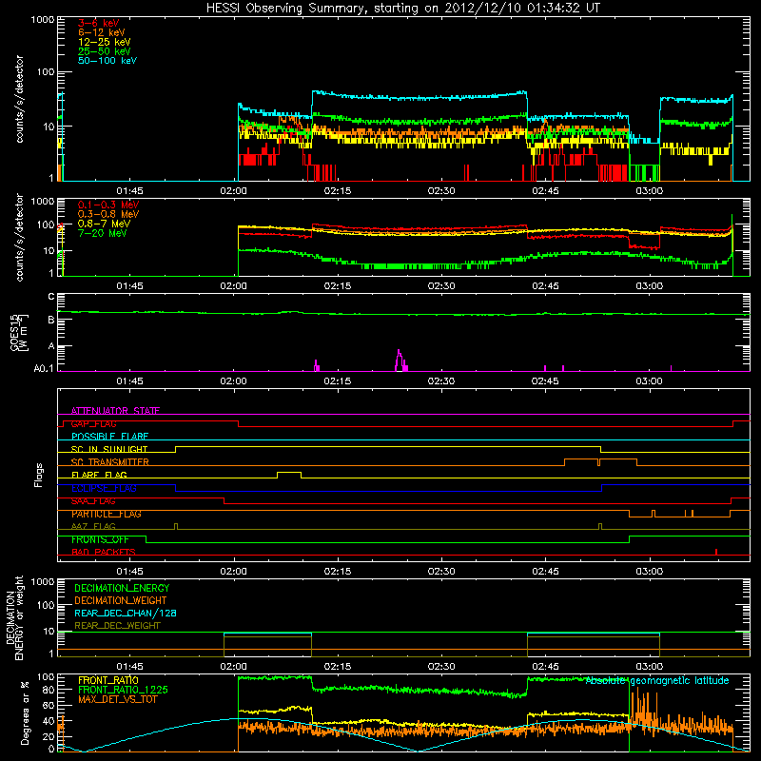This screenshot has height=761, width=761.
Task: Select the SC_IN_SUNLIGHT flag label
Action: click(109, 449)
